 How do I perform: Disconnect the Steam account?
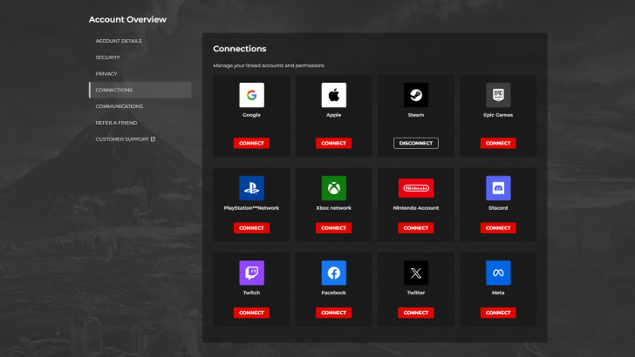click(x=416, y=143)
